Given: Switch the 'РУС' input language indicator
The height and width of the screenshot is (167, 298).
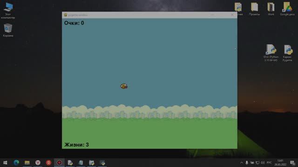Looking at the screenshot, I should [x=269, y=163].
